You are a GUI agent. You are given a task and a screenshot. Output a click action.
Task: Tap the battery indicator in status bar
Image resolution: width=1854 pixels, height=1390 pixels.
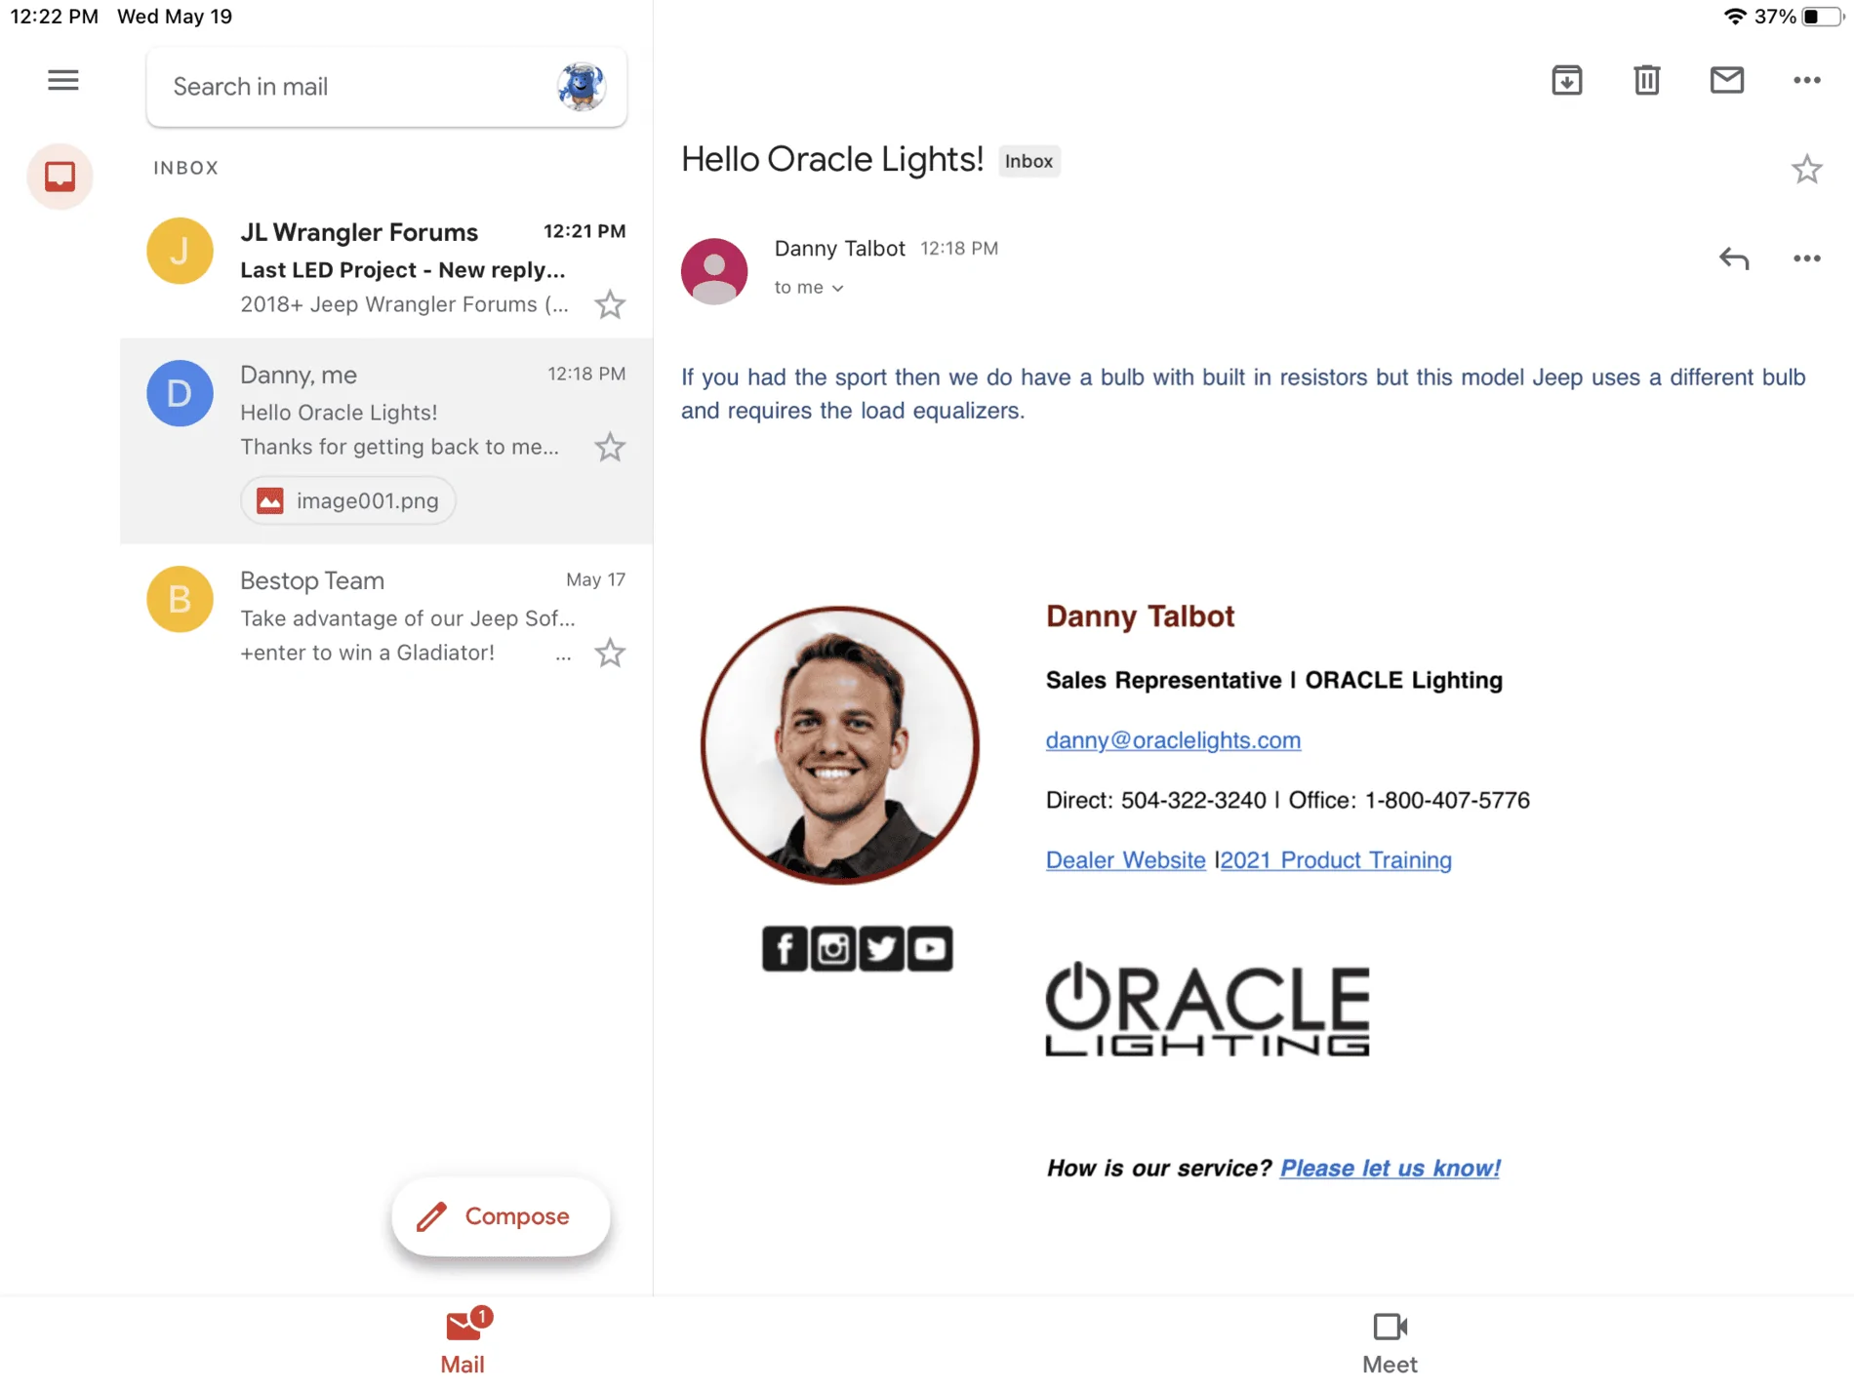pos(1822,17)
